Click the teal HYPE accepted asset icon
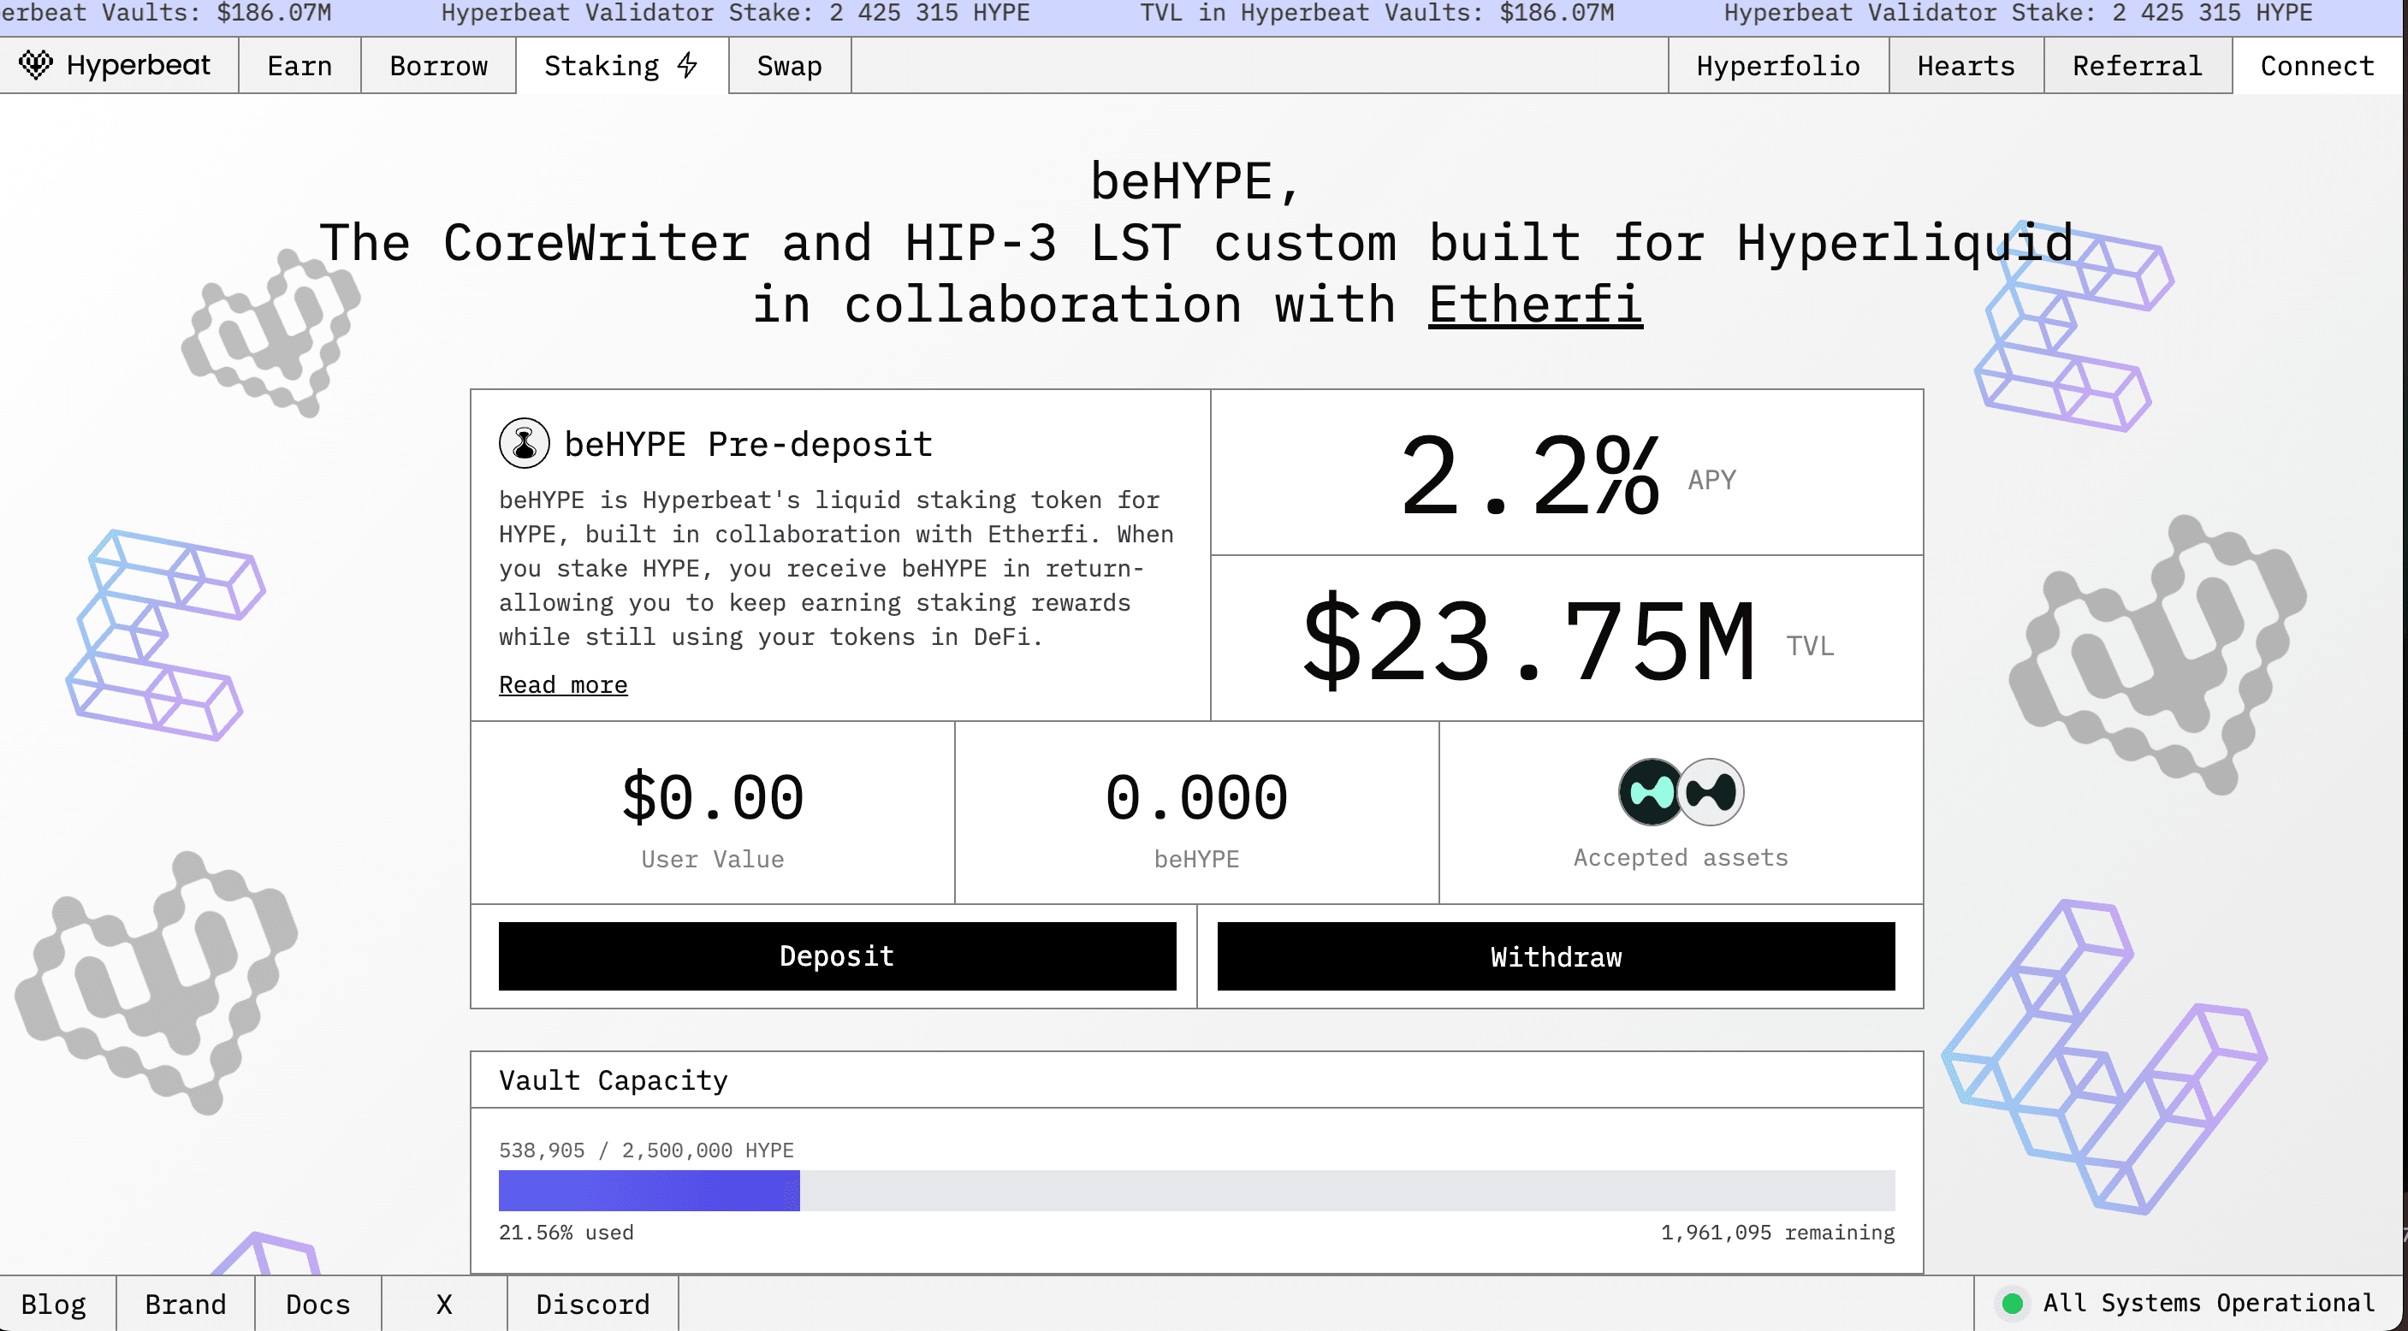Screen dimensions: 2408x1331 [1652, 792]
